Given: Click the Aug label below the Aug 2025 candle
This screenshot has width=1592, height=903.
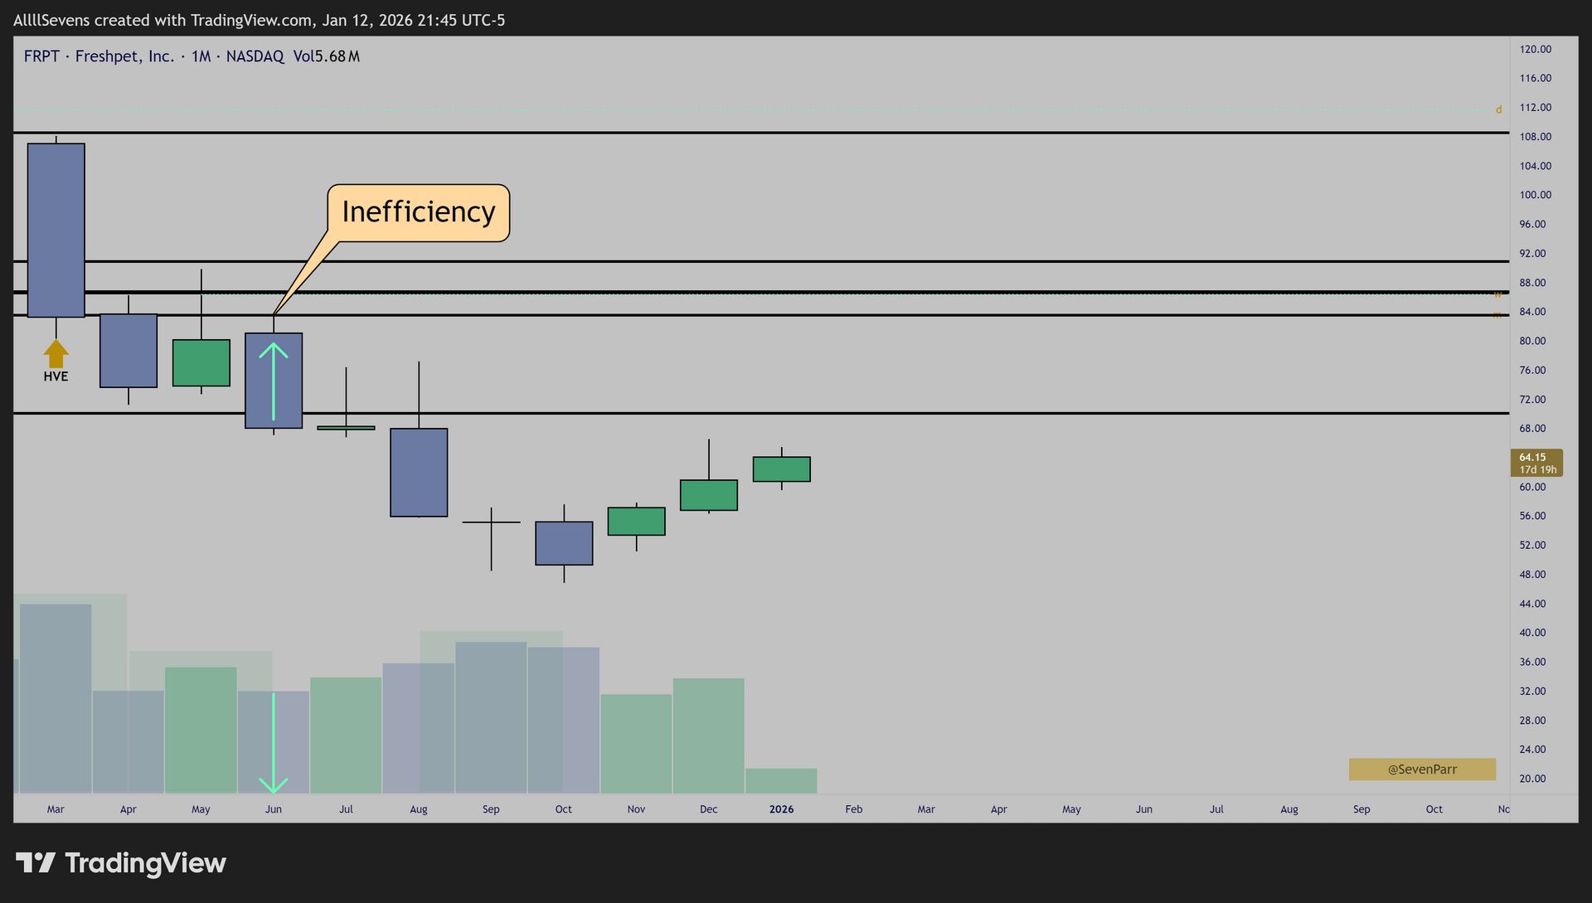Looking at the screenshot, I should pos(419,809).
